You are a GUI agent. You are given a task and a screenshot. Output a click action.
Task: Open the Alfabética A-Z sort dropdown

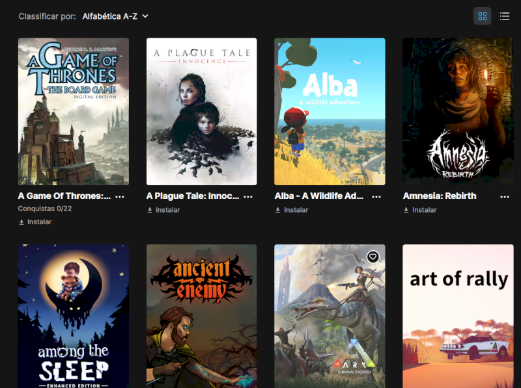pos(115,16)
